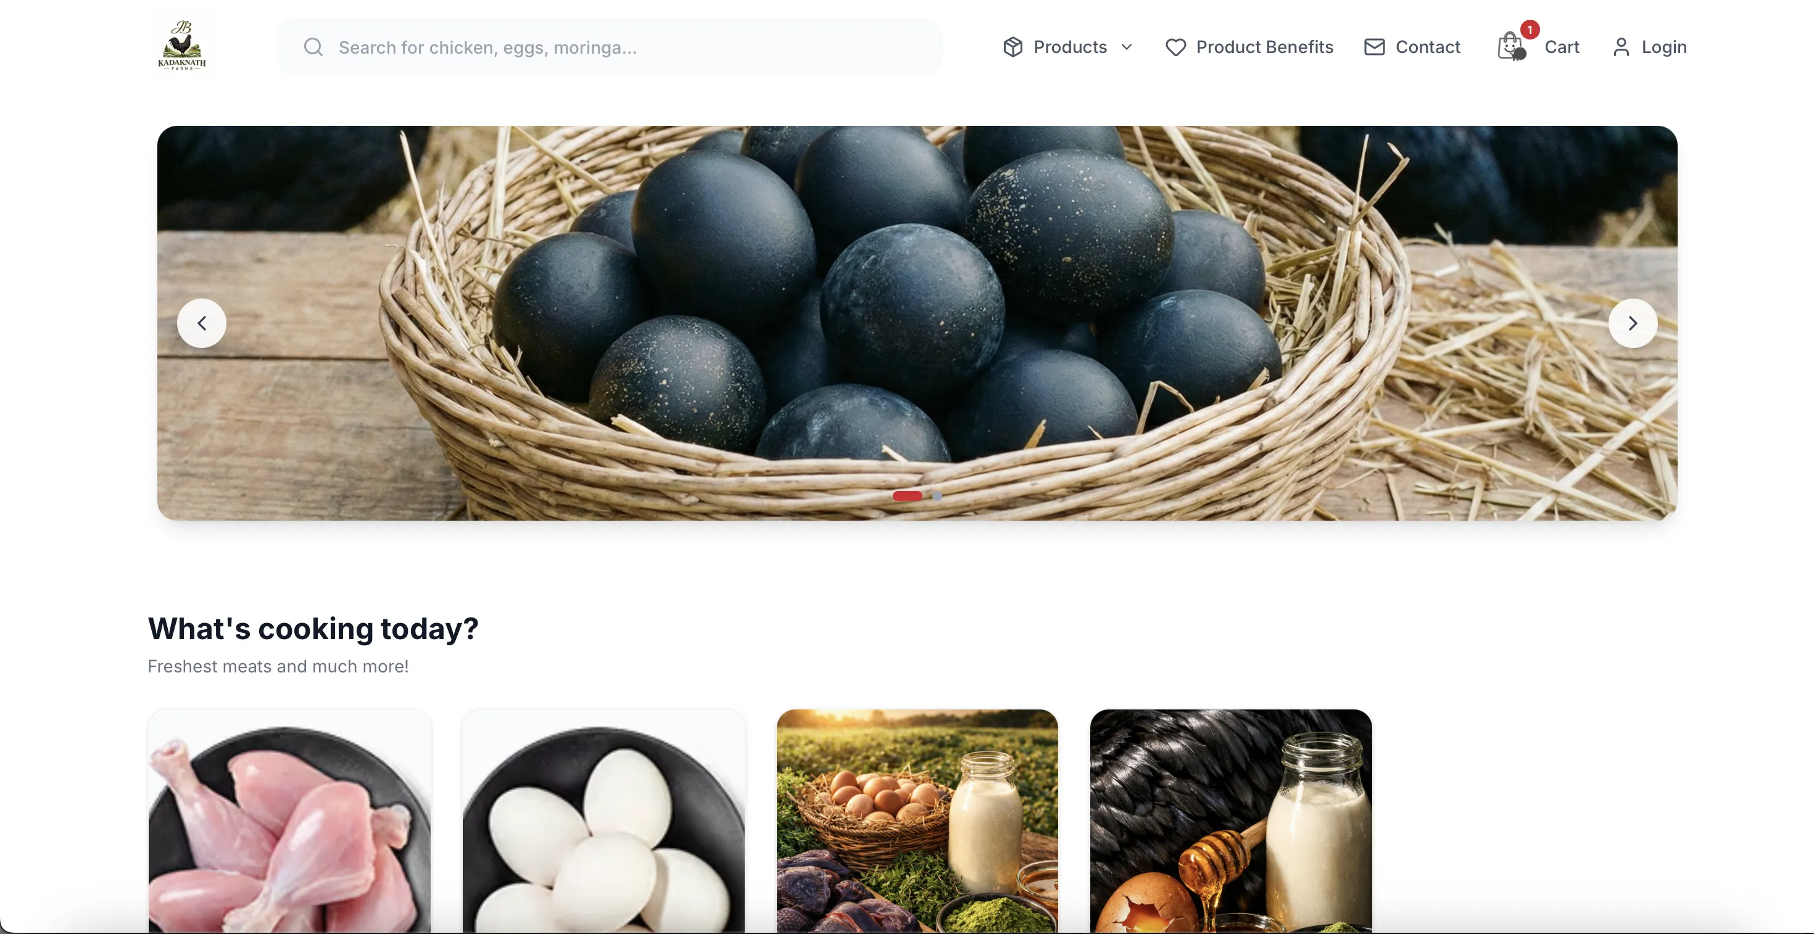The image size is (1814, 934).
Task: Expand the Products dropdown chevron
Action: click(x=1127, y=47)
